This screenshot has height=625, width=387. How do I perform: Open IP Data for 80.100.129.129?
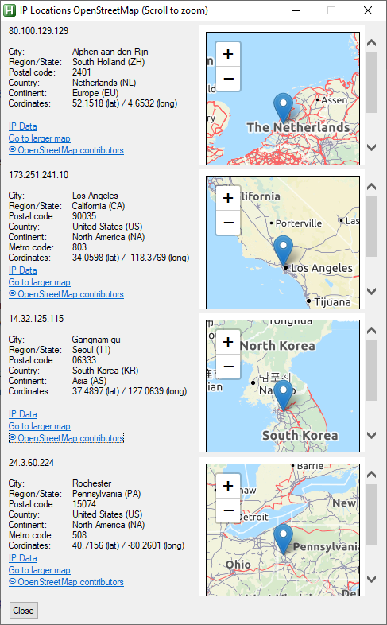(23, 126)
